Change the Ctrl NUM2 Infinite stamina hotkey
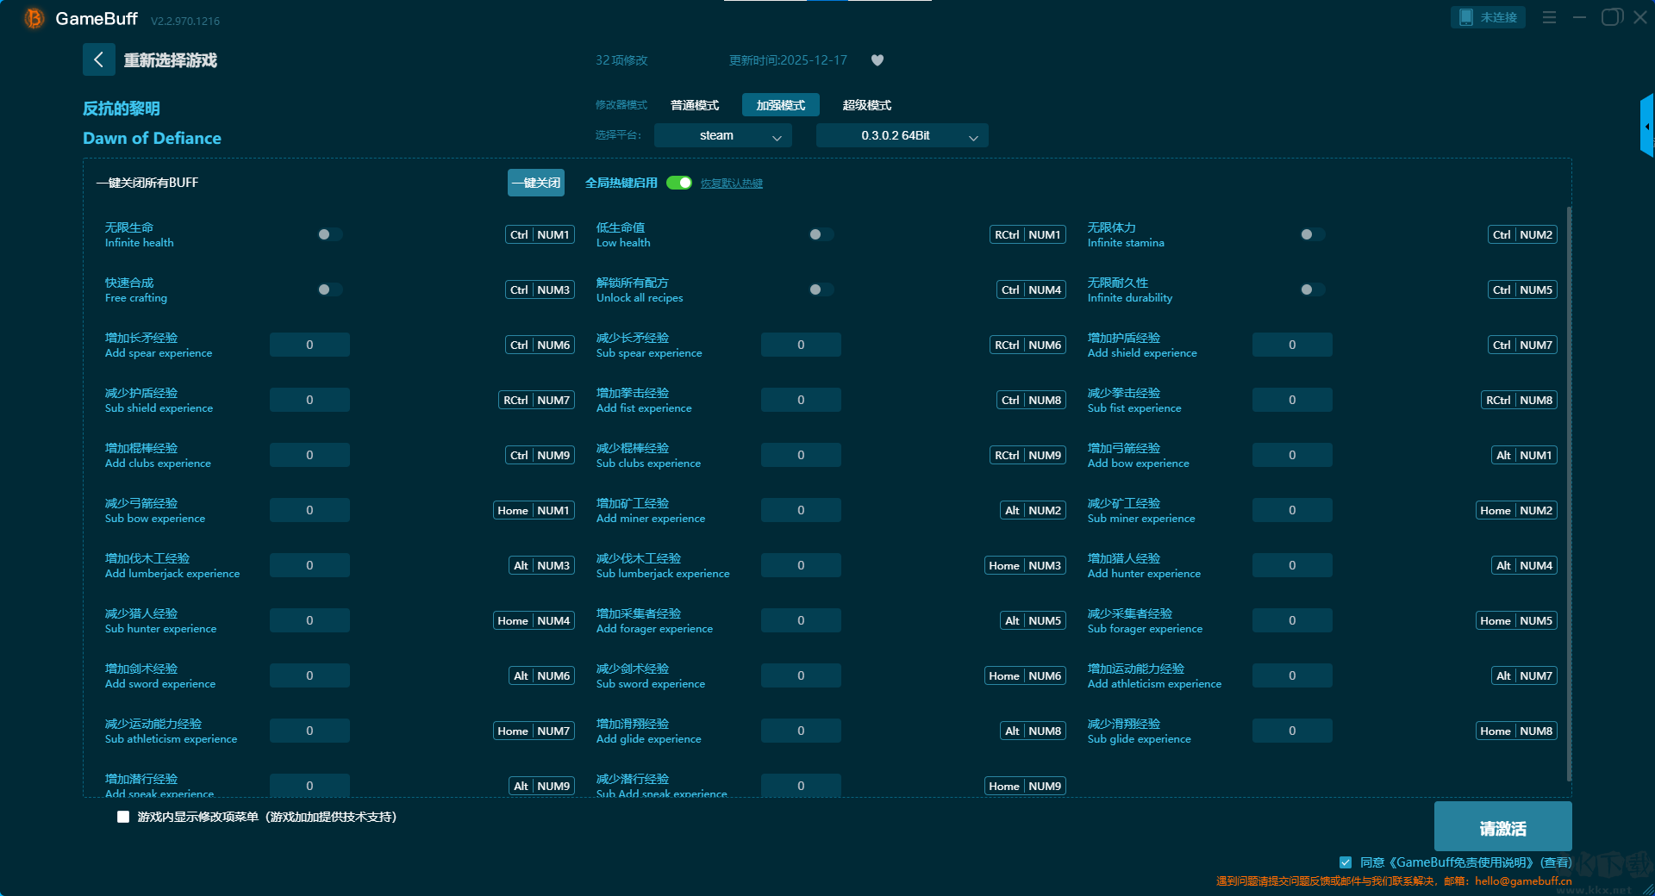 click(x=1522, y=234)
